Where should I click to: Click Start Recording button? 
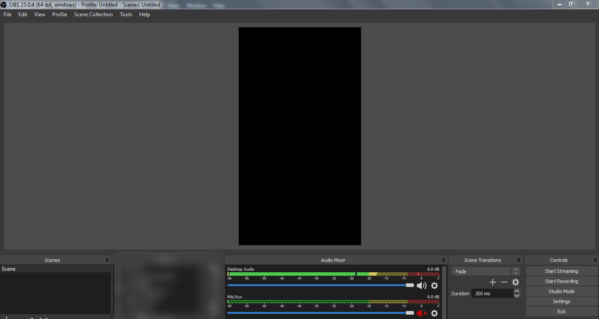[561, 281]
